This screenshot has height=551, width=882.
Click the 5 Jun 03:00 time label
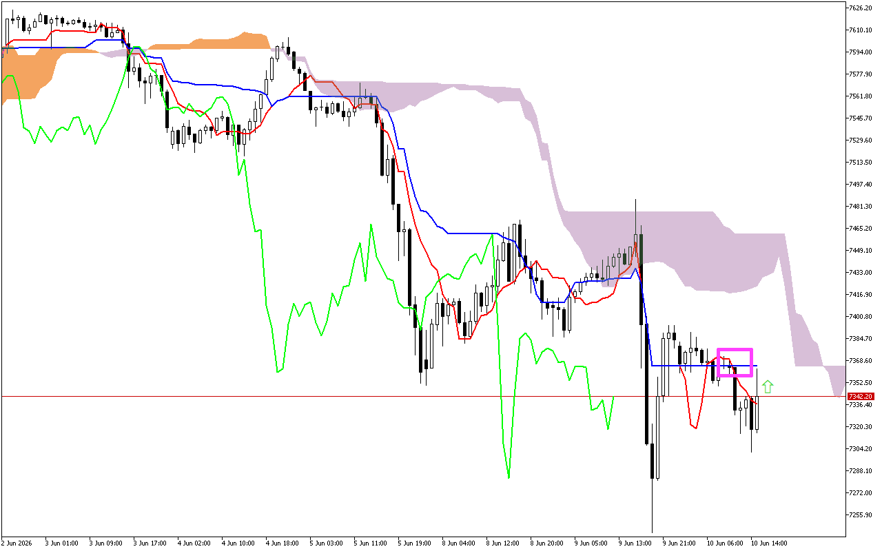click(x=326, y=543)
